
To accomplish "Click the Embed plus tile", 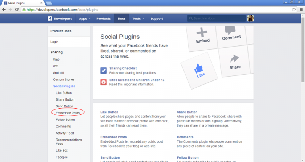I will (x=202, y=37).
